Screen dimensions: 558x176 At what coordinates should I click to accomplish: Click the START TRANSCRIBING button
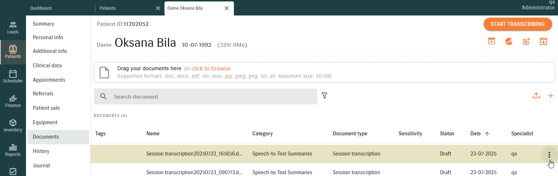click(518, 24)
